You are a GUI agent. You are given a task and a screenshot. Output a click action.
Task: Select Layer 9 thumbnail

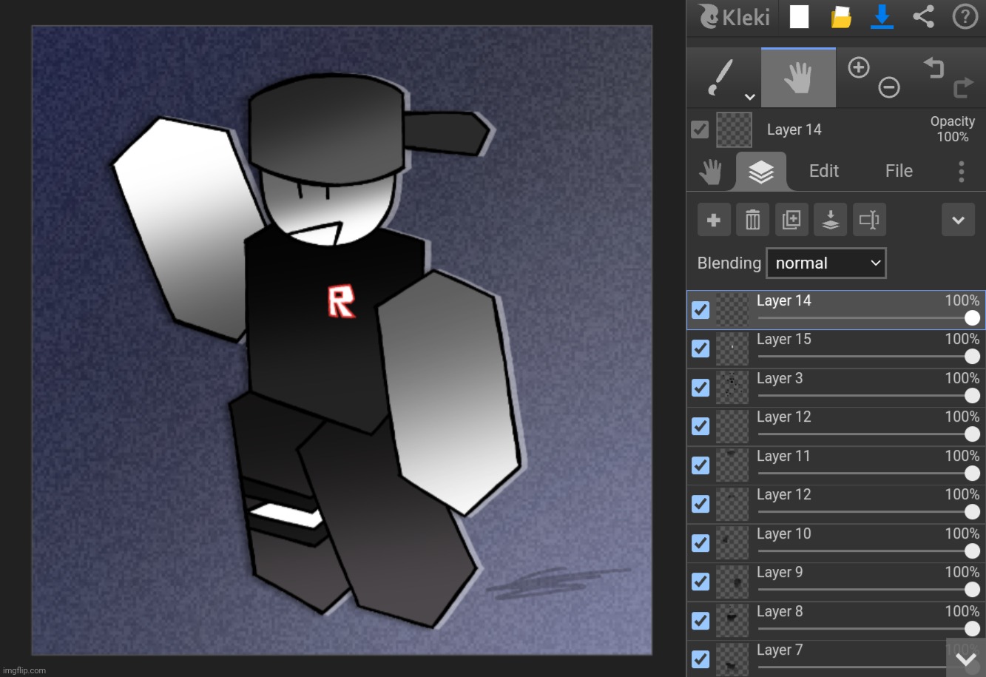pos(732,582)
